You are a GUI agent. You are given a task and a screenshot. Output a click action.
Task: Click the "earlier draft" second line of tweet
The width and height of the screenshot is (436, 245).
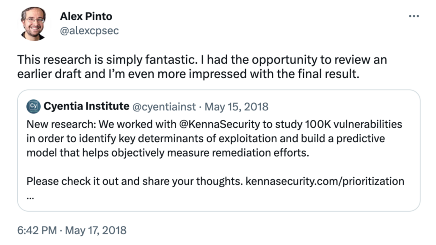pyautogui.click(x=188, y=74)
